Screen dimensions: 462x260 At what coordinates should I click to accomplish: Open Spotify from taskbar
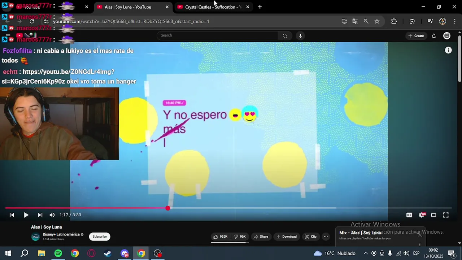pyautogui.click(x=58, y=253)
